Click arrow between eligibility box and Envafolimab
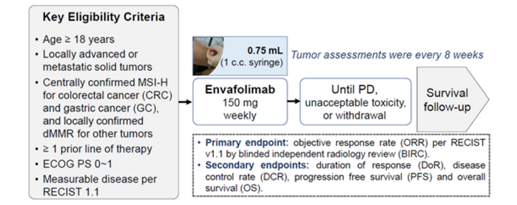The image size is (517, 205). [185, 102]
